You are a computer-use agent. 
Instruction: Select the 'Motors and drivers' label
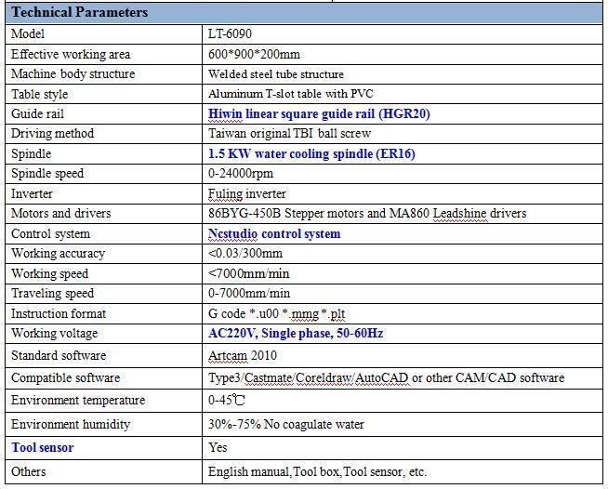60,213
